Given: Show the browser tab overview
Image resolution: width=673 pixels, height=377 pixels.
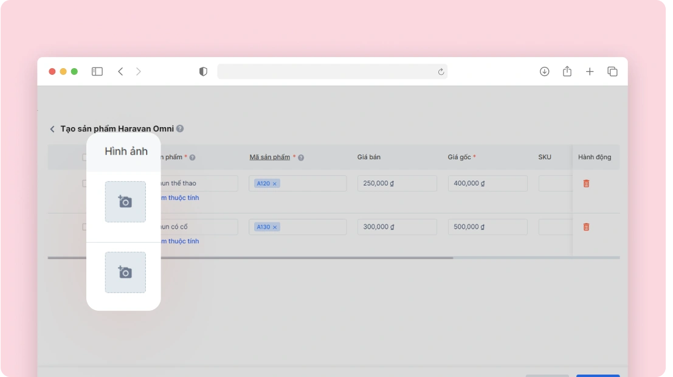Looking at the screenshot, I should (x=612, y=72).
